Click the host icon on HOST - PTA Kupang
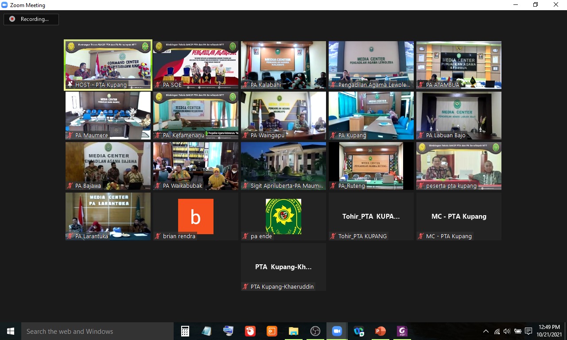This screenshot has width=567, height=340. point(70,85)
